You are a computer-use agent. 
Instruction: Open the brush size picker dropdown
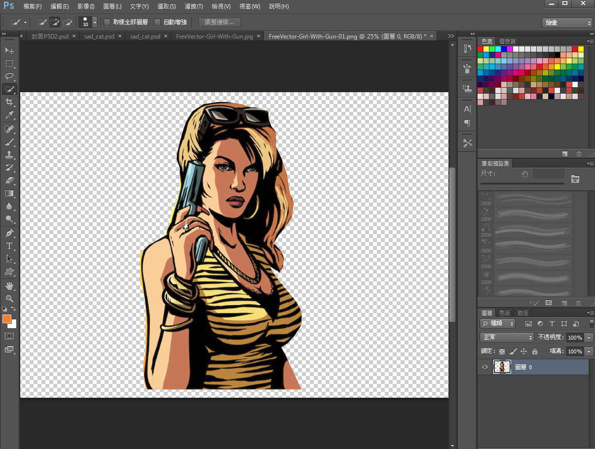pyautogui.click(x=95, y=23)
